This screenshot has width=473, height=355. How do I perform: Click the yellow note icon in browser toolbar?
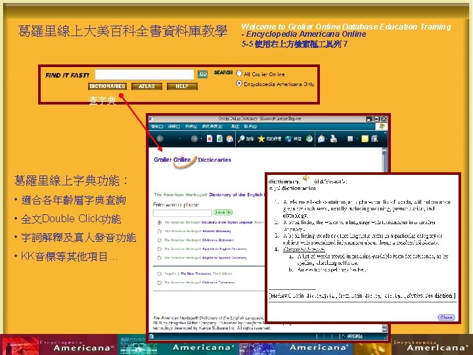pos(365,139)
